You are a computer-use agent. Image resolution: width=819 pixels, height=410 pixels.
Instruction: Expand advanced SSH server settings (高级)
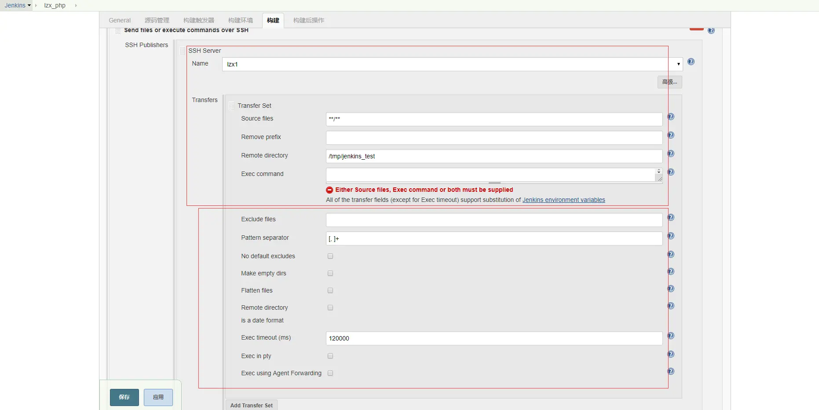tap(670, 82)
